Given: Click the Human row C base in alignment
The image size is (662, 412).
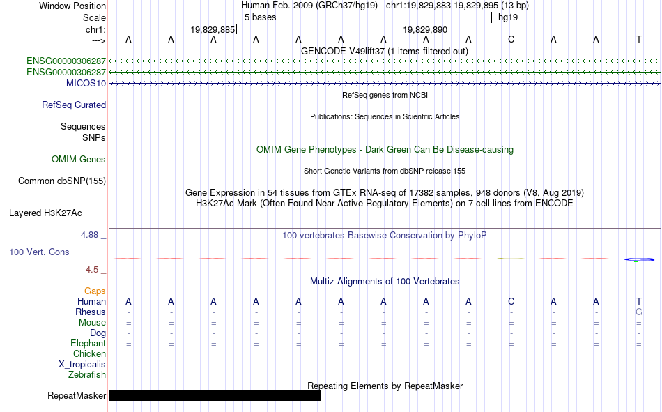Looking at the screenshot, I should pos(511,301).
